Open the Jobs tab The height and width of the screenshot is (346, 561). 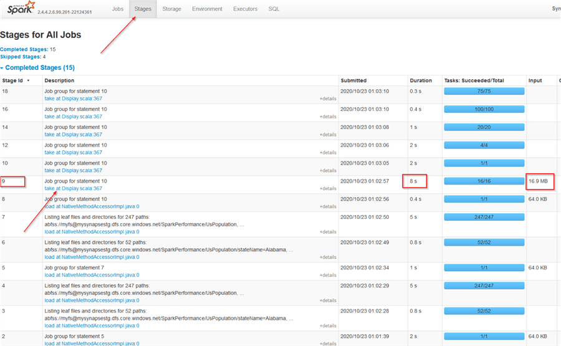pyautogui.click(x=117, y=9)
